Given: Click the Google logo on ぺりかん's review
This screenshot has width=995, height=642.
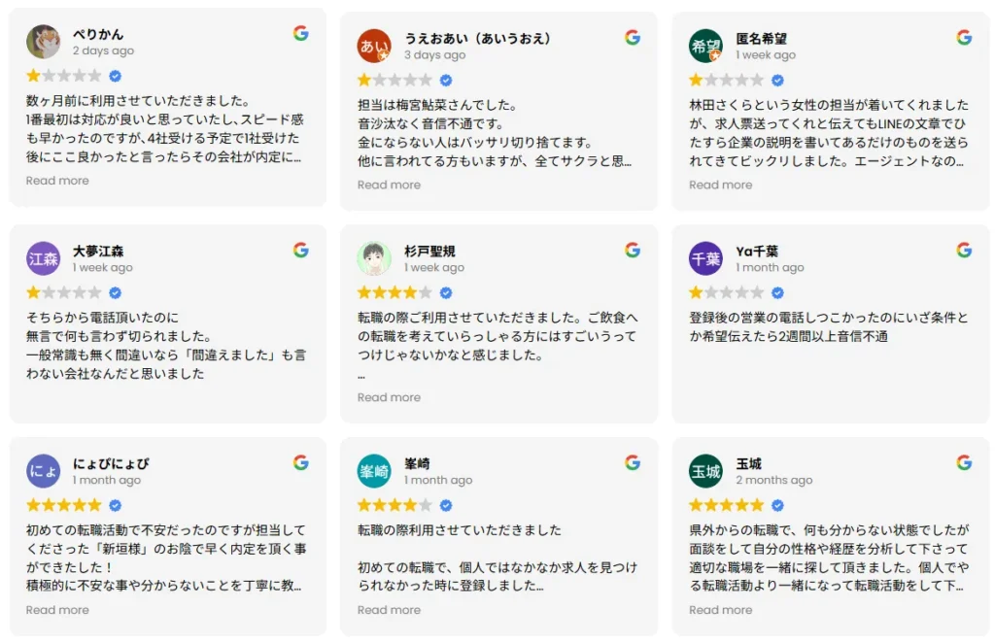Looking at the screenshot, I should [300, 32].
